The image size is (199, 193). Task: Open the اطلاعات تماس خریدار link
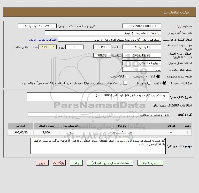[43, 40]
